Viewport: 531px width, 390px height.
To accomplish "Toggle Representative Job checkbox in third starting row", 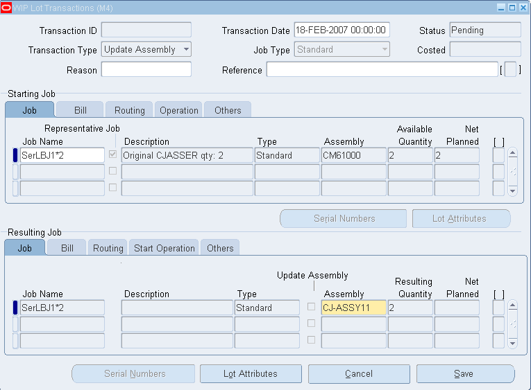I will [x=112, y=188].
